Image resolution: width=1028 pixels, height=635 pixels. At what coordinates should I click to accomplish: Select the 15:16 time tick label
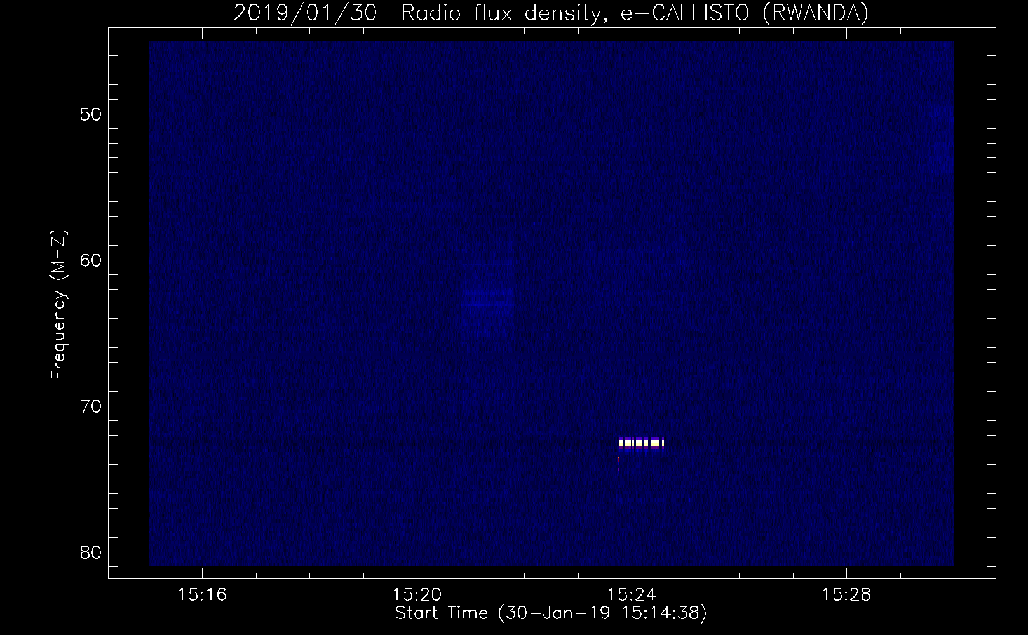(x=202, y=595)
